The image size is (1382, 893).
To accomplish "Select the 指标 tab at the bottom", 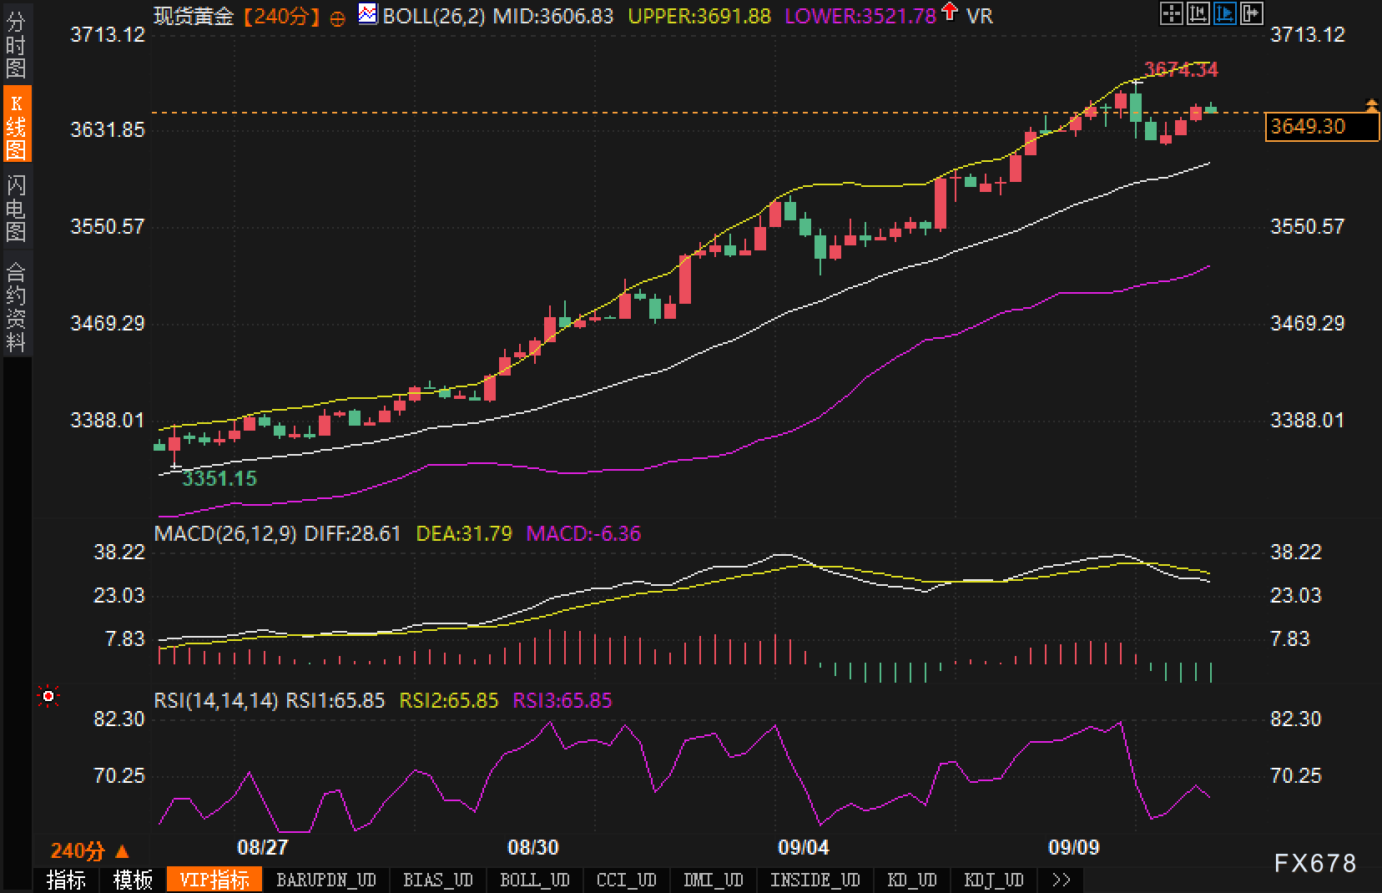I will point(66,880).
